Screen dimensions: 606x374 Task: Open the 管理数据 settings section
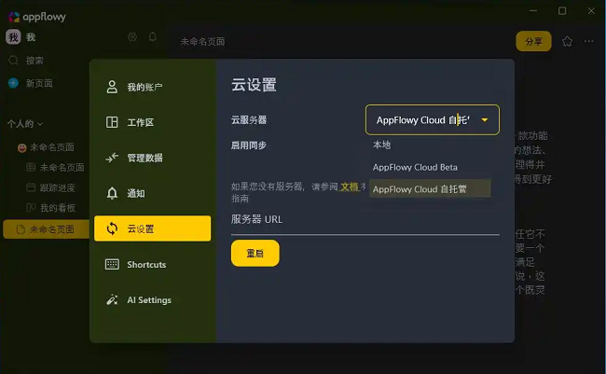pyautogui.click(x=152, y=158)
